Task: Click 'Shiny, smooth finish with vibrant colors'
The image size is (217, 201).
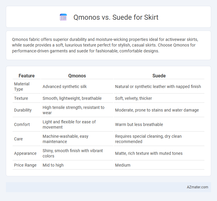Action: click(x=73, y=153)
